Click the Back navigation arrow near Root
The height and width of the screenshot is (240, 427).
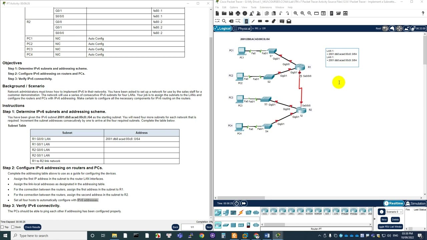pos(385,28)
